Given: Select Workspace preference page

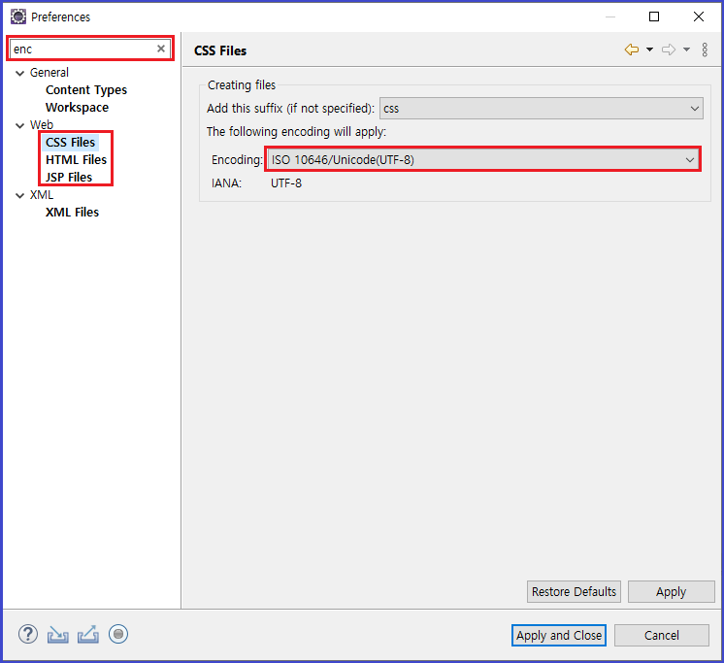Looking at the screenshot, I should [77, 108].
